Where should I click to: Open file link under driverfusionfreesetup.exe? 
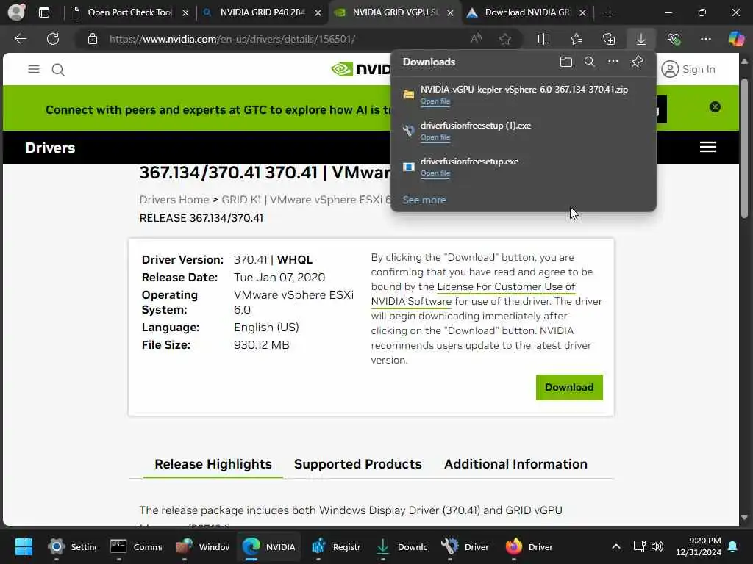[x=435, y=173]
